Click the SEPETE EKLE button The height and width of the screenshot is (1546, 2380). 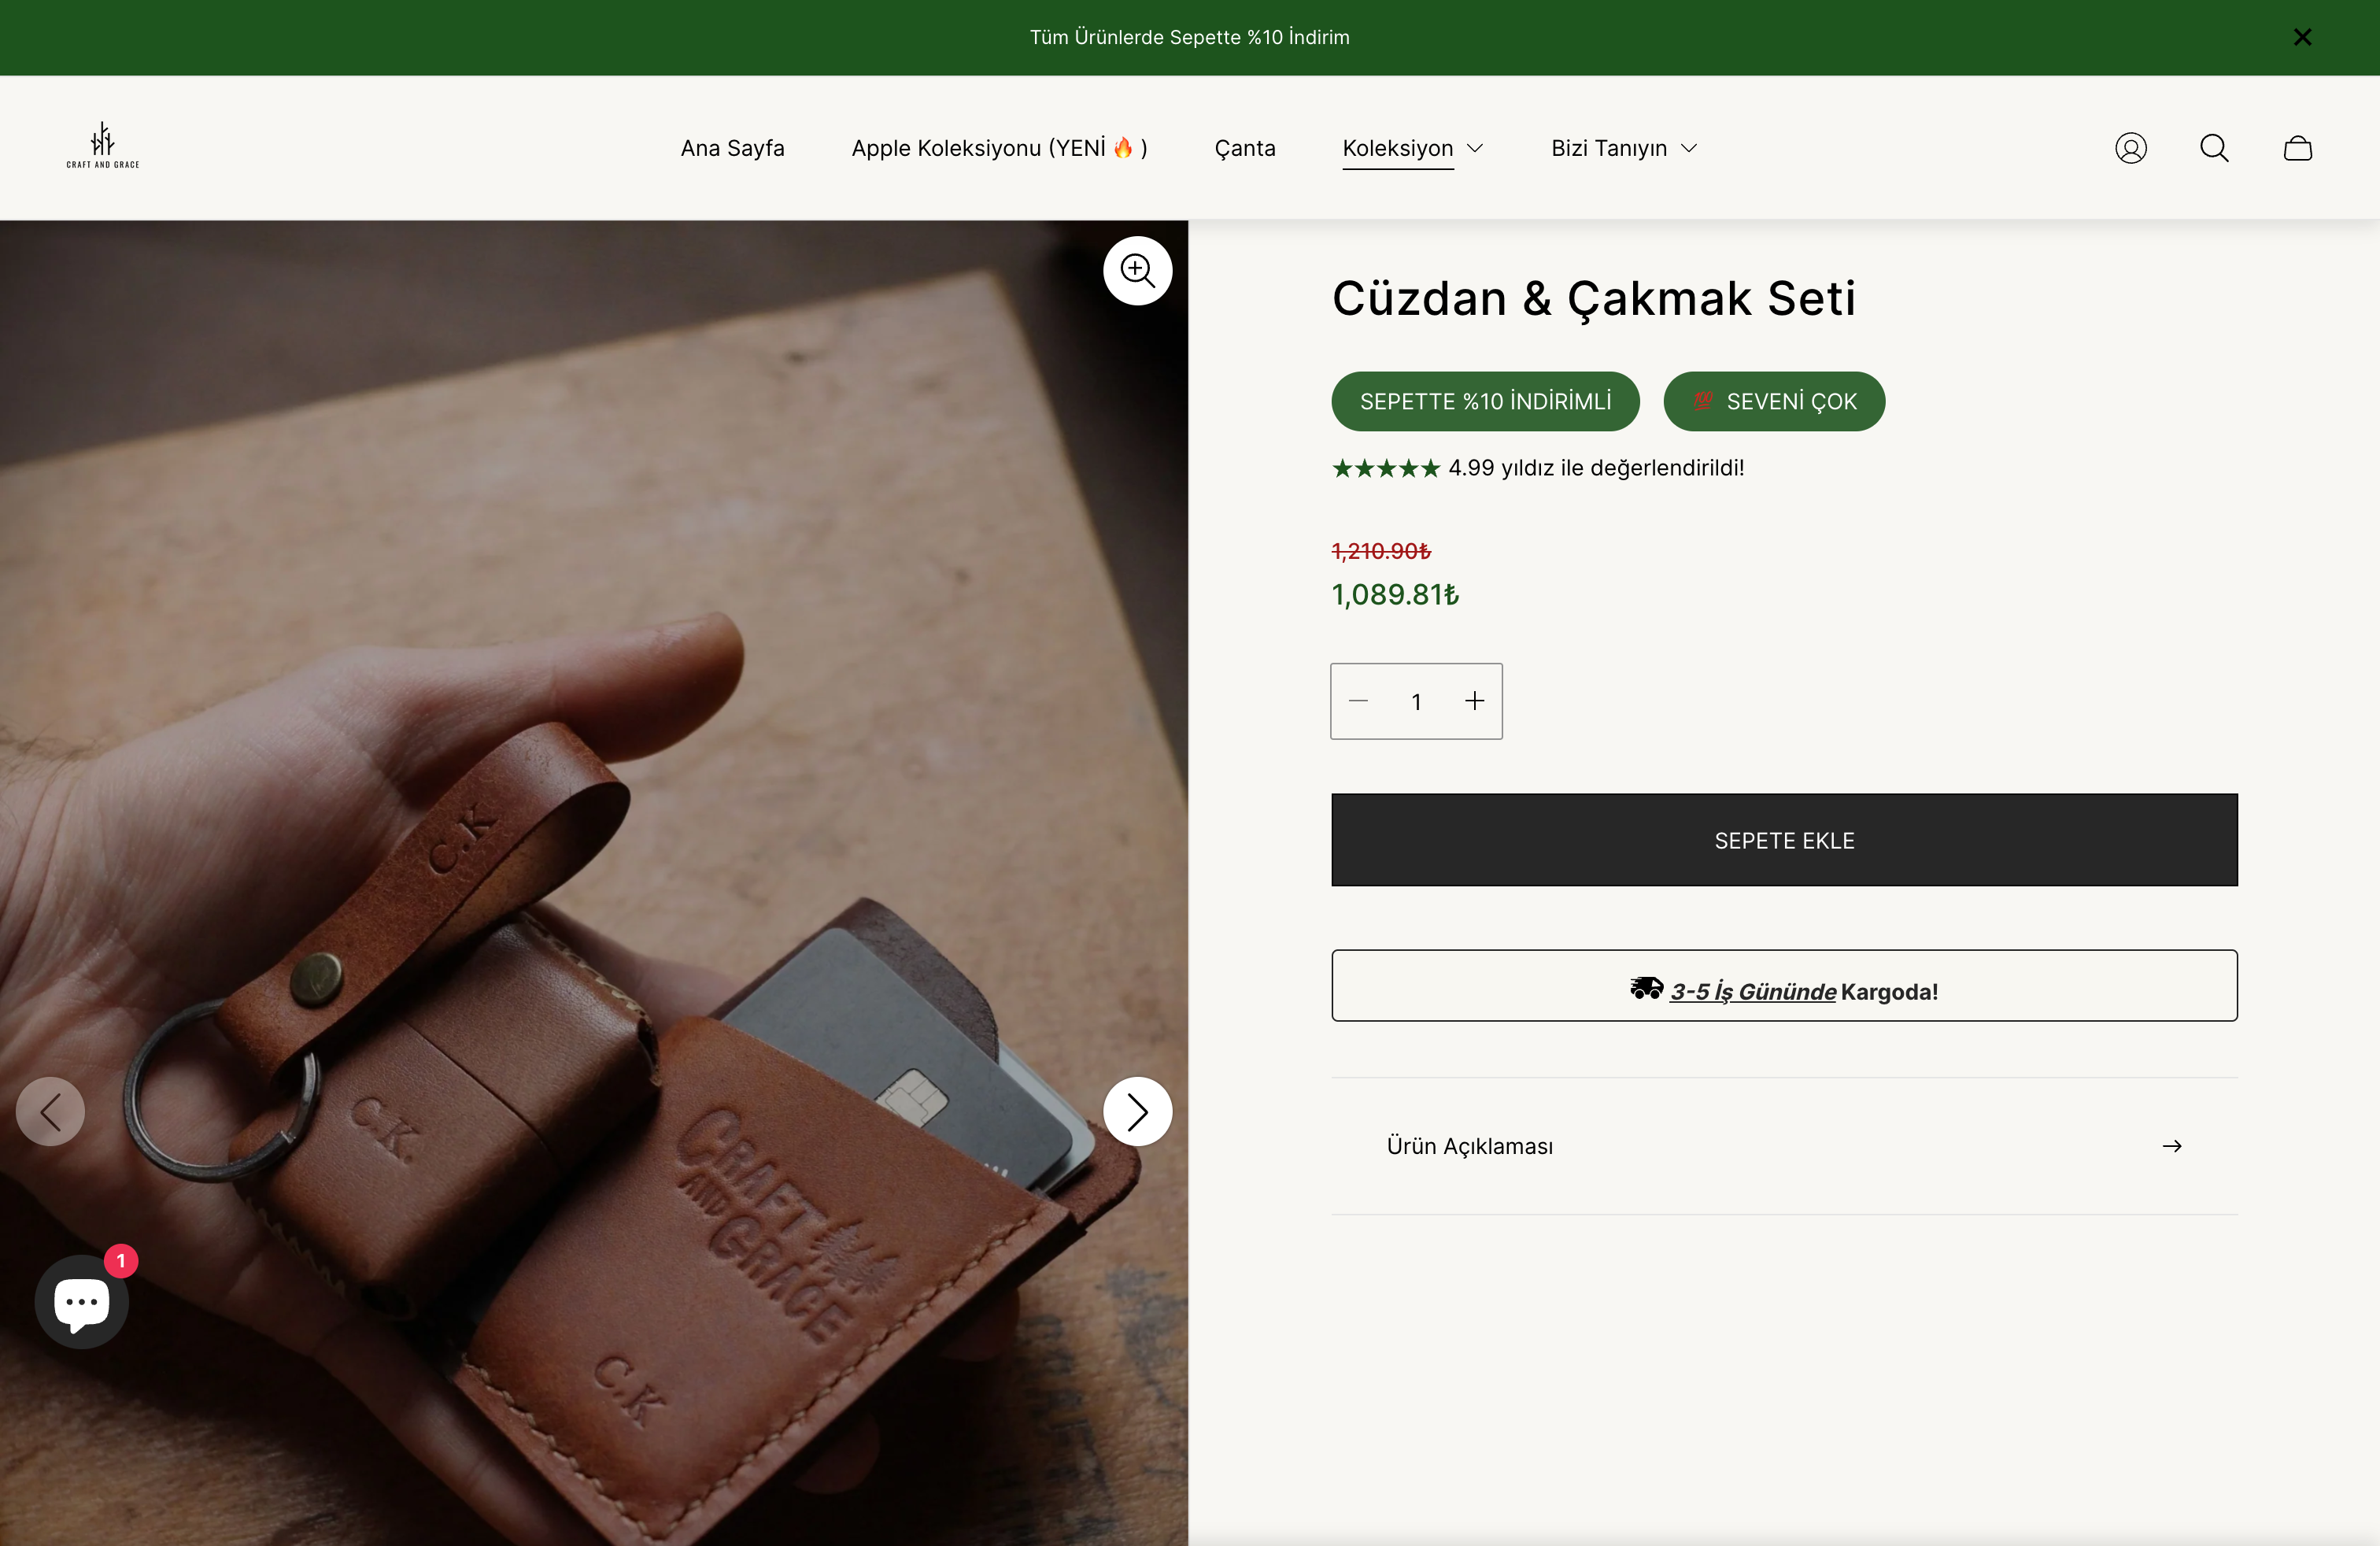tap(1783, 840)
